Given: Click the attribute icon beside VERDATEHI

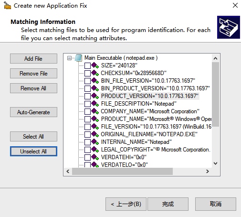Looking at the screenshot, I should click(x=95, y=157).
